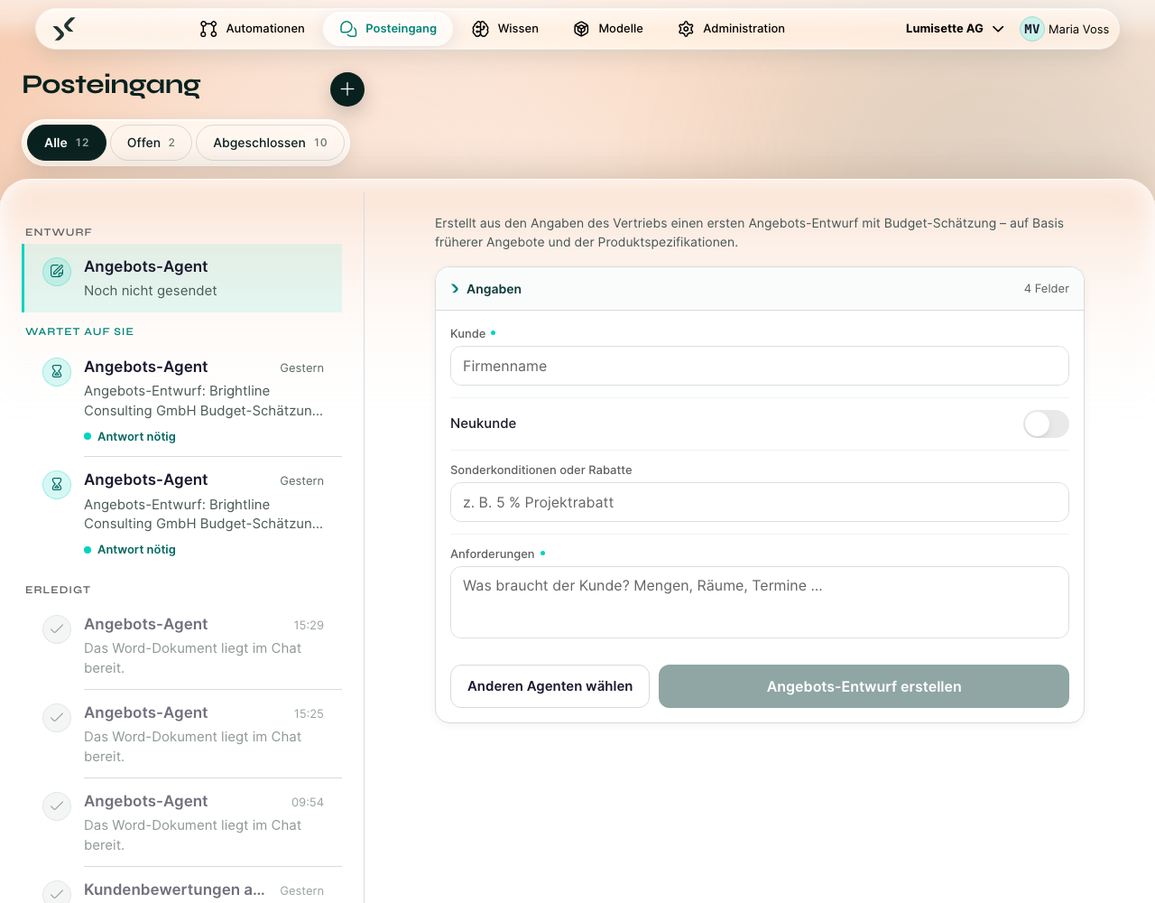Open the draft 'Noch nicht gesendet' entry
Screen dimensions: 1155x903
click(x=182, y=278)
